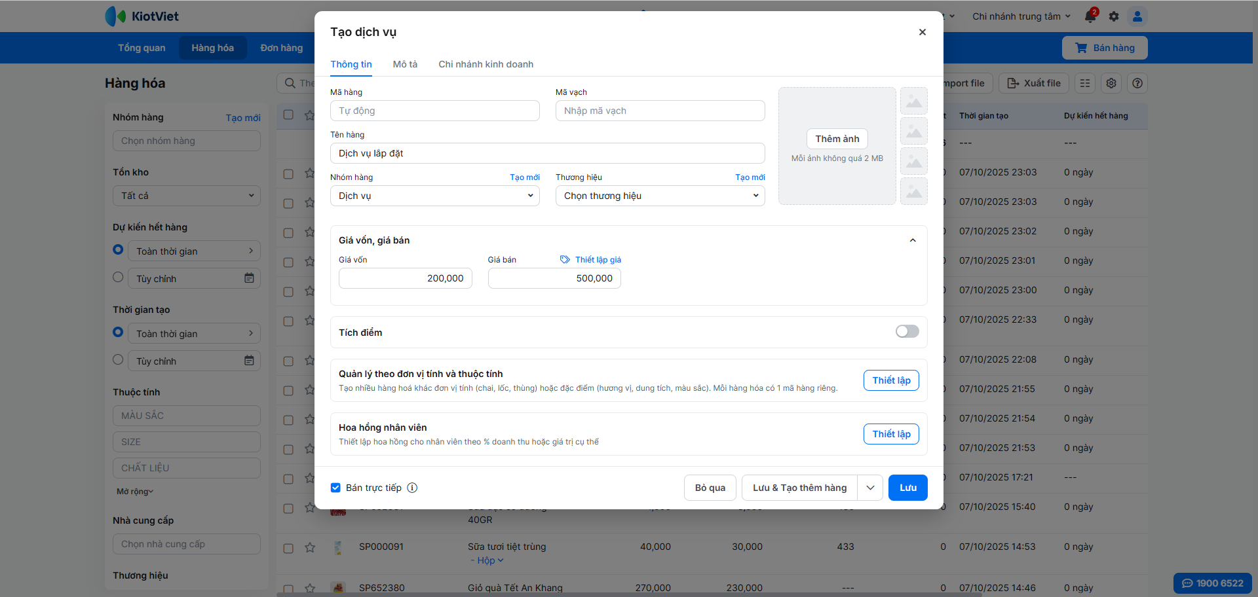The image size is (1258, 597).
Task: Switch to the Mô tả tab
Action: tap(405, 64)
